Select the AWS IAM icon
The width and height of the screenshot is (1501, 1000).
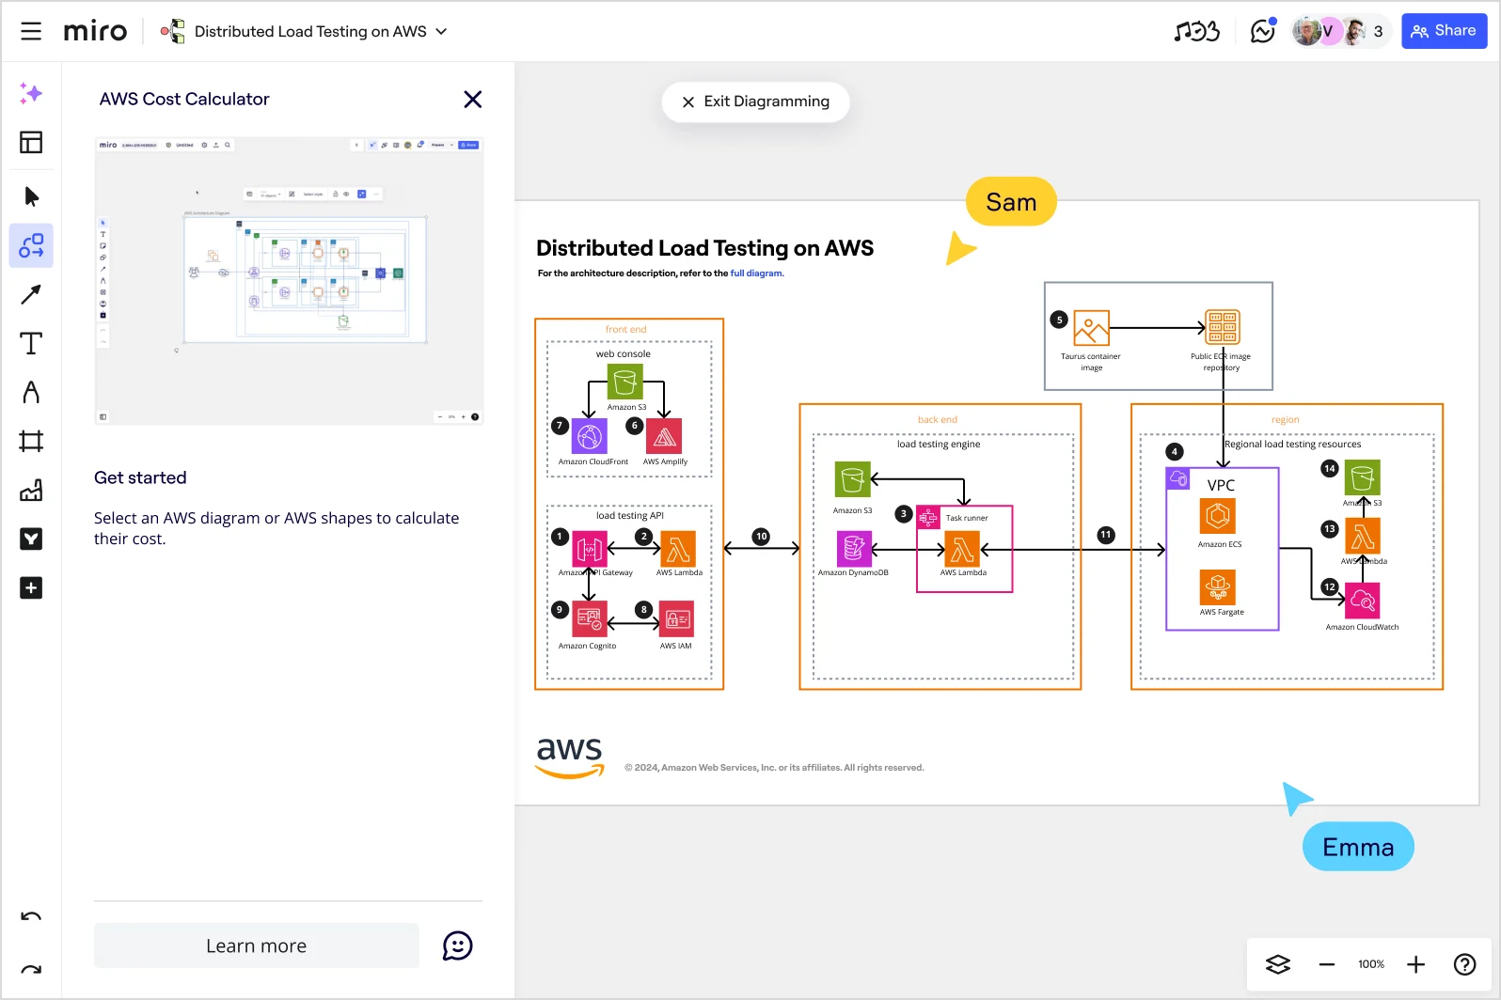click(677, 620)
